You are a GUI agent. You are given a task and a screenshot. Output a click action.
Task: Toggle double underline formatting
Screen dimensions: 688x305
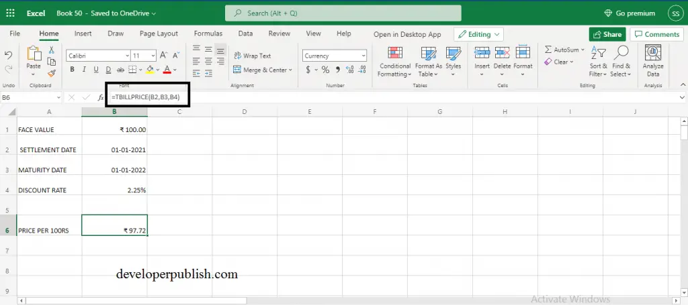108,70
